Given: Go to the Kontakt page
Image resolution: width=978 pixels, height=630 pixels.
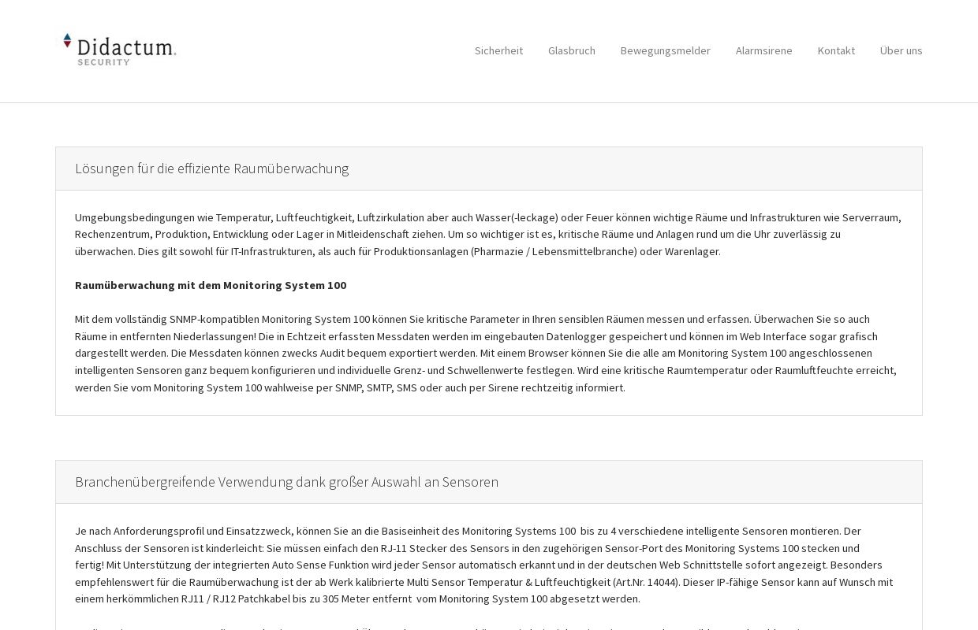Looking at the screenshot, I should (x=836, y=50).
